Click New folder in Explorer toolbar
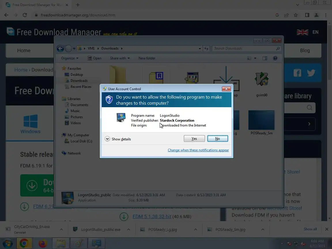 [x=147, y=58]
